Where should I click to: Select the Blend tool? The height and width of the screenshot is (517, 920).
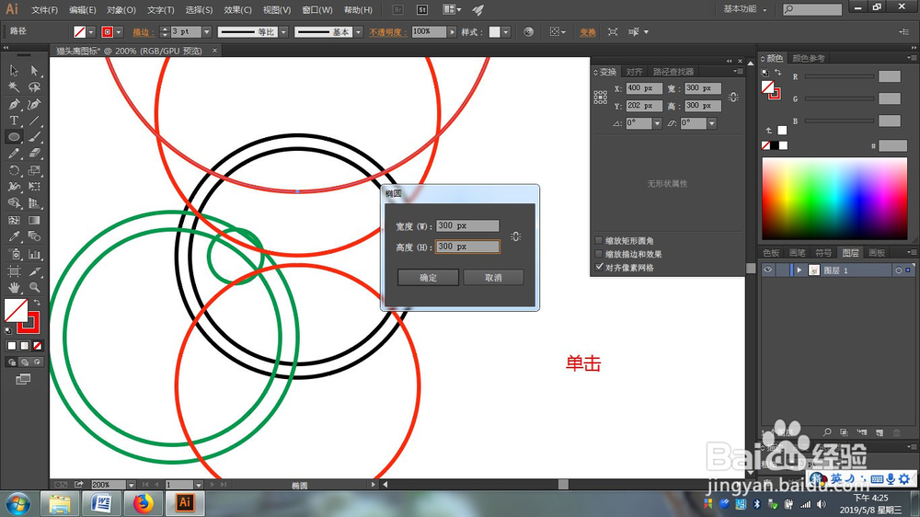tap(35, 237)
